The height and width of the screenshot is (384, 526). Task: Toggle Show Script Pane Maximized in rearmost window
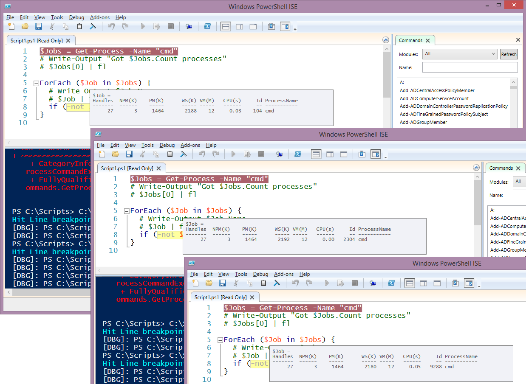coord(253,26)
